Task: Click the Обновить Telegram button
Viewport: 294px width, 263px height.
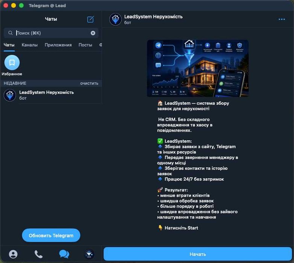Action: click(x=51, y=236)
